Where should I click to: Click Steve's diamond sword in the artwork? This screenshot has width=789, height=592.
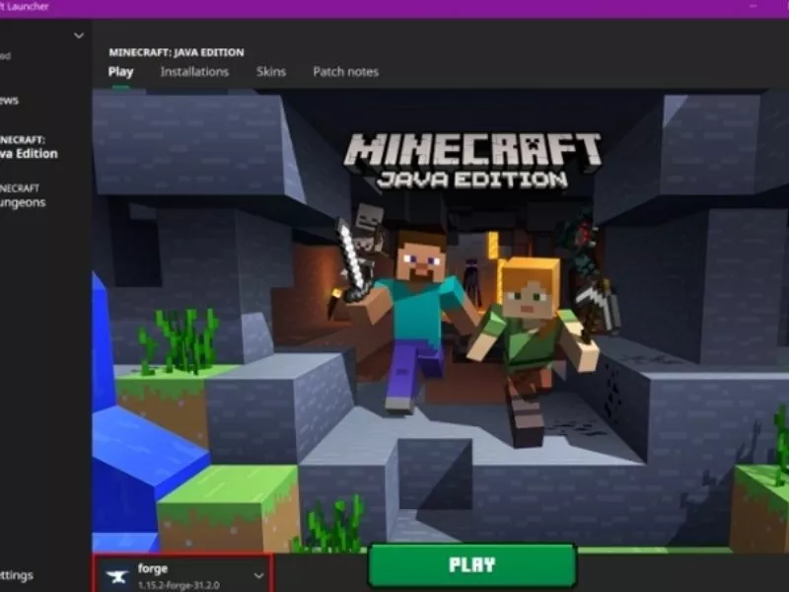tap(352, 259)
